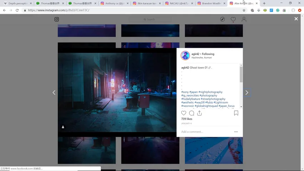The width and height of the screenshot is (304, 171).
Task: Go to previous post with left arrow
Action: (x=54, y=93)
